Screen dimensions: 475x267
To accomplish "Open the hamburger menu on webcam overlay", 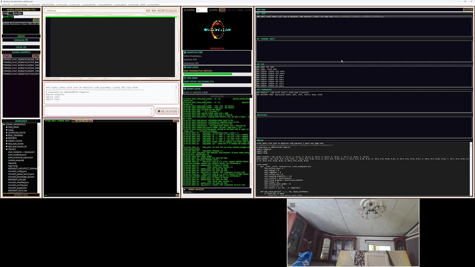I will 292,205.
